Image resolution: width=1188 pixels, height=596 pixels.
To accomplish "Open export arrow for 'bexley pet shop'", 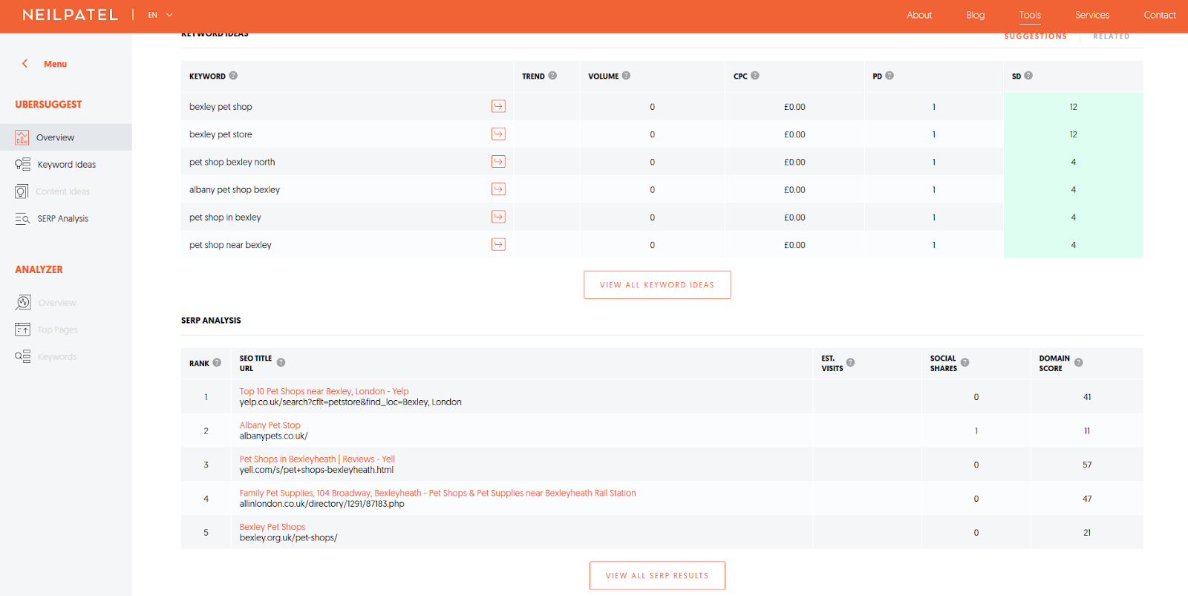I will coord(498,106).
